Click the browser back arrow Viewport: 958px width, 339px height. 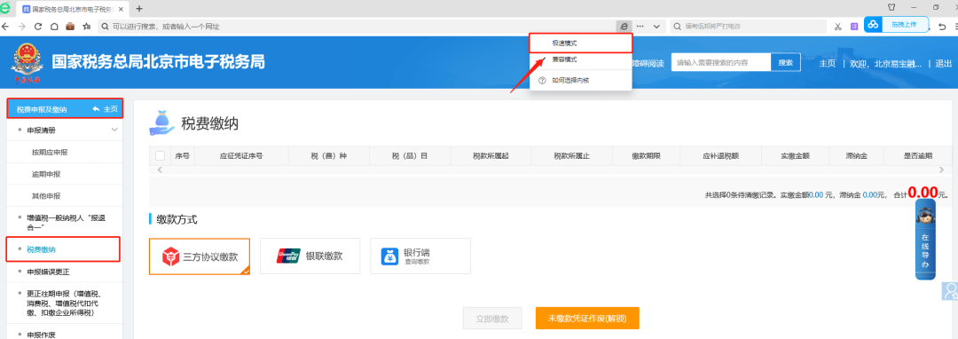(x=5, y=27)
